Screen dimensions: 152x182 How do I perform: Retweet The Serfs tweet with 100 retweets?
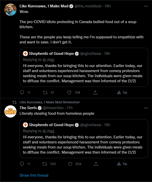45,164
